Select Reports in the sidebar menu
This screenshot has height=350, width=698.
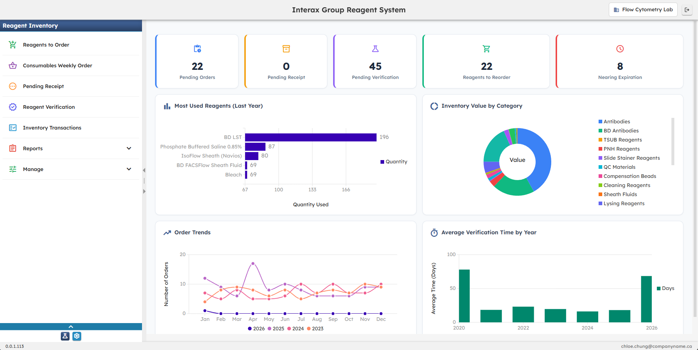(x=33, y=148)
